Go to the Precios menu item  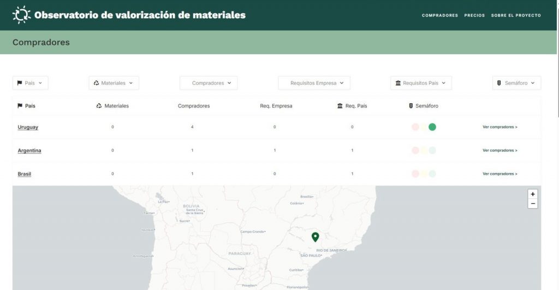click(x=474, y=15)
